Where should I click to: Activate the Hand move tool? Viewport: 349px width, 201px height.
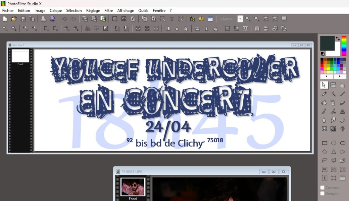(x=342, y=85)
